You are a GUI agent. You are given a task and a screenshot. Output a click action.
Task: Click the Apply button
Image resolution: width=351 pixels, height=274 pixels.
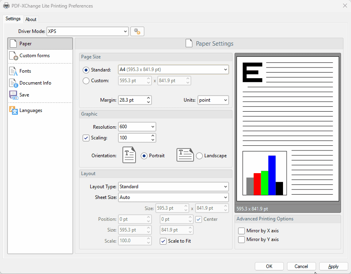[334, 266]
